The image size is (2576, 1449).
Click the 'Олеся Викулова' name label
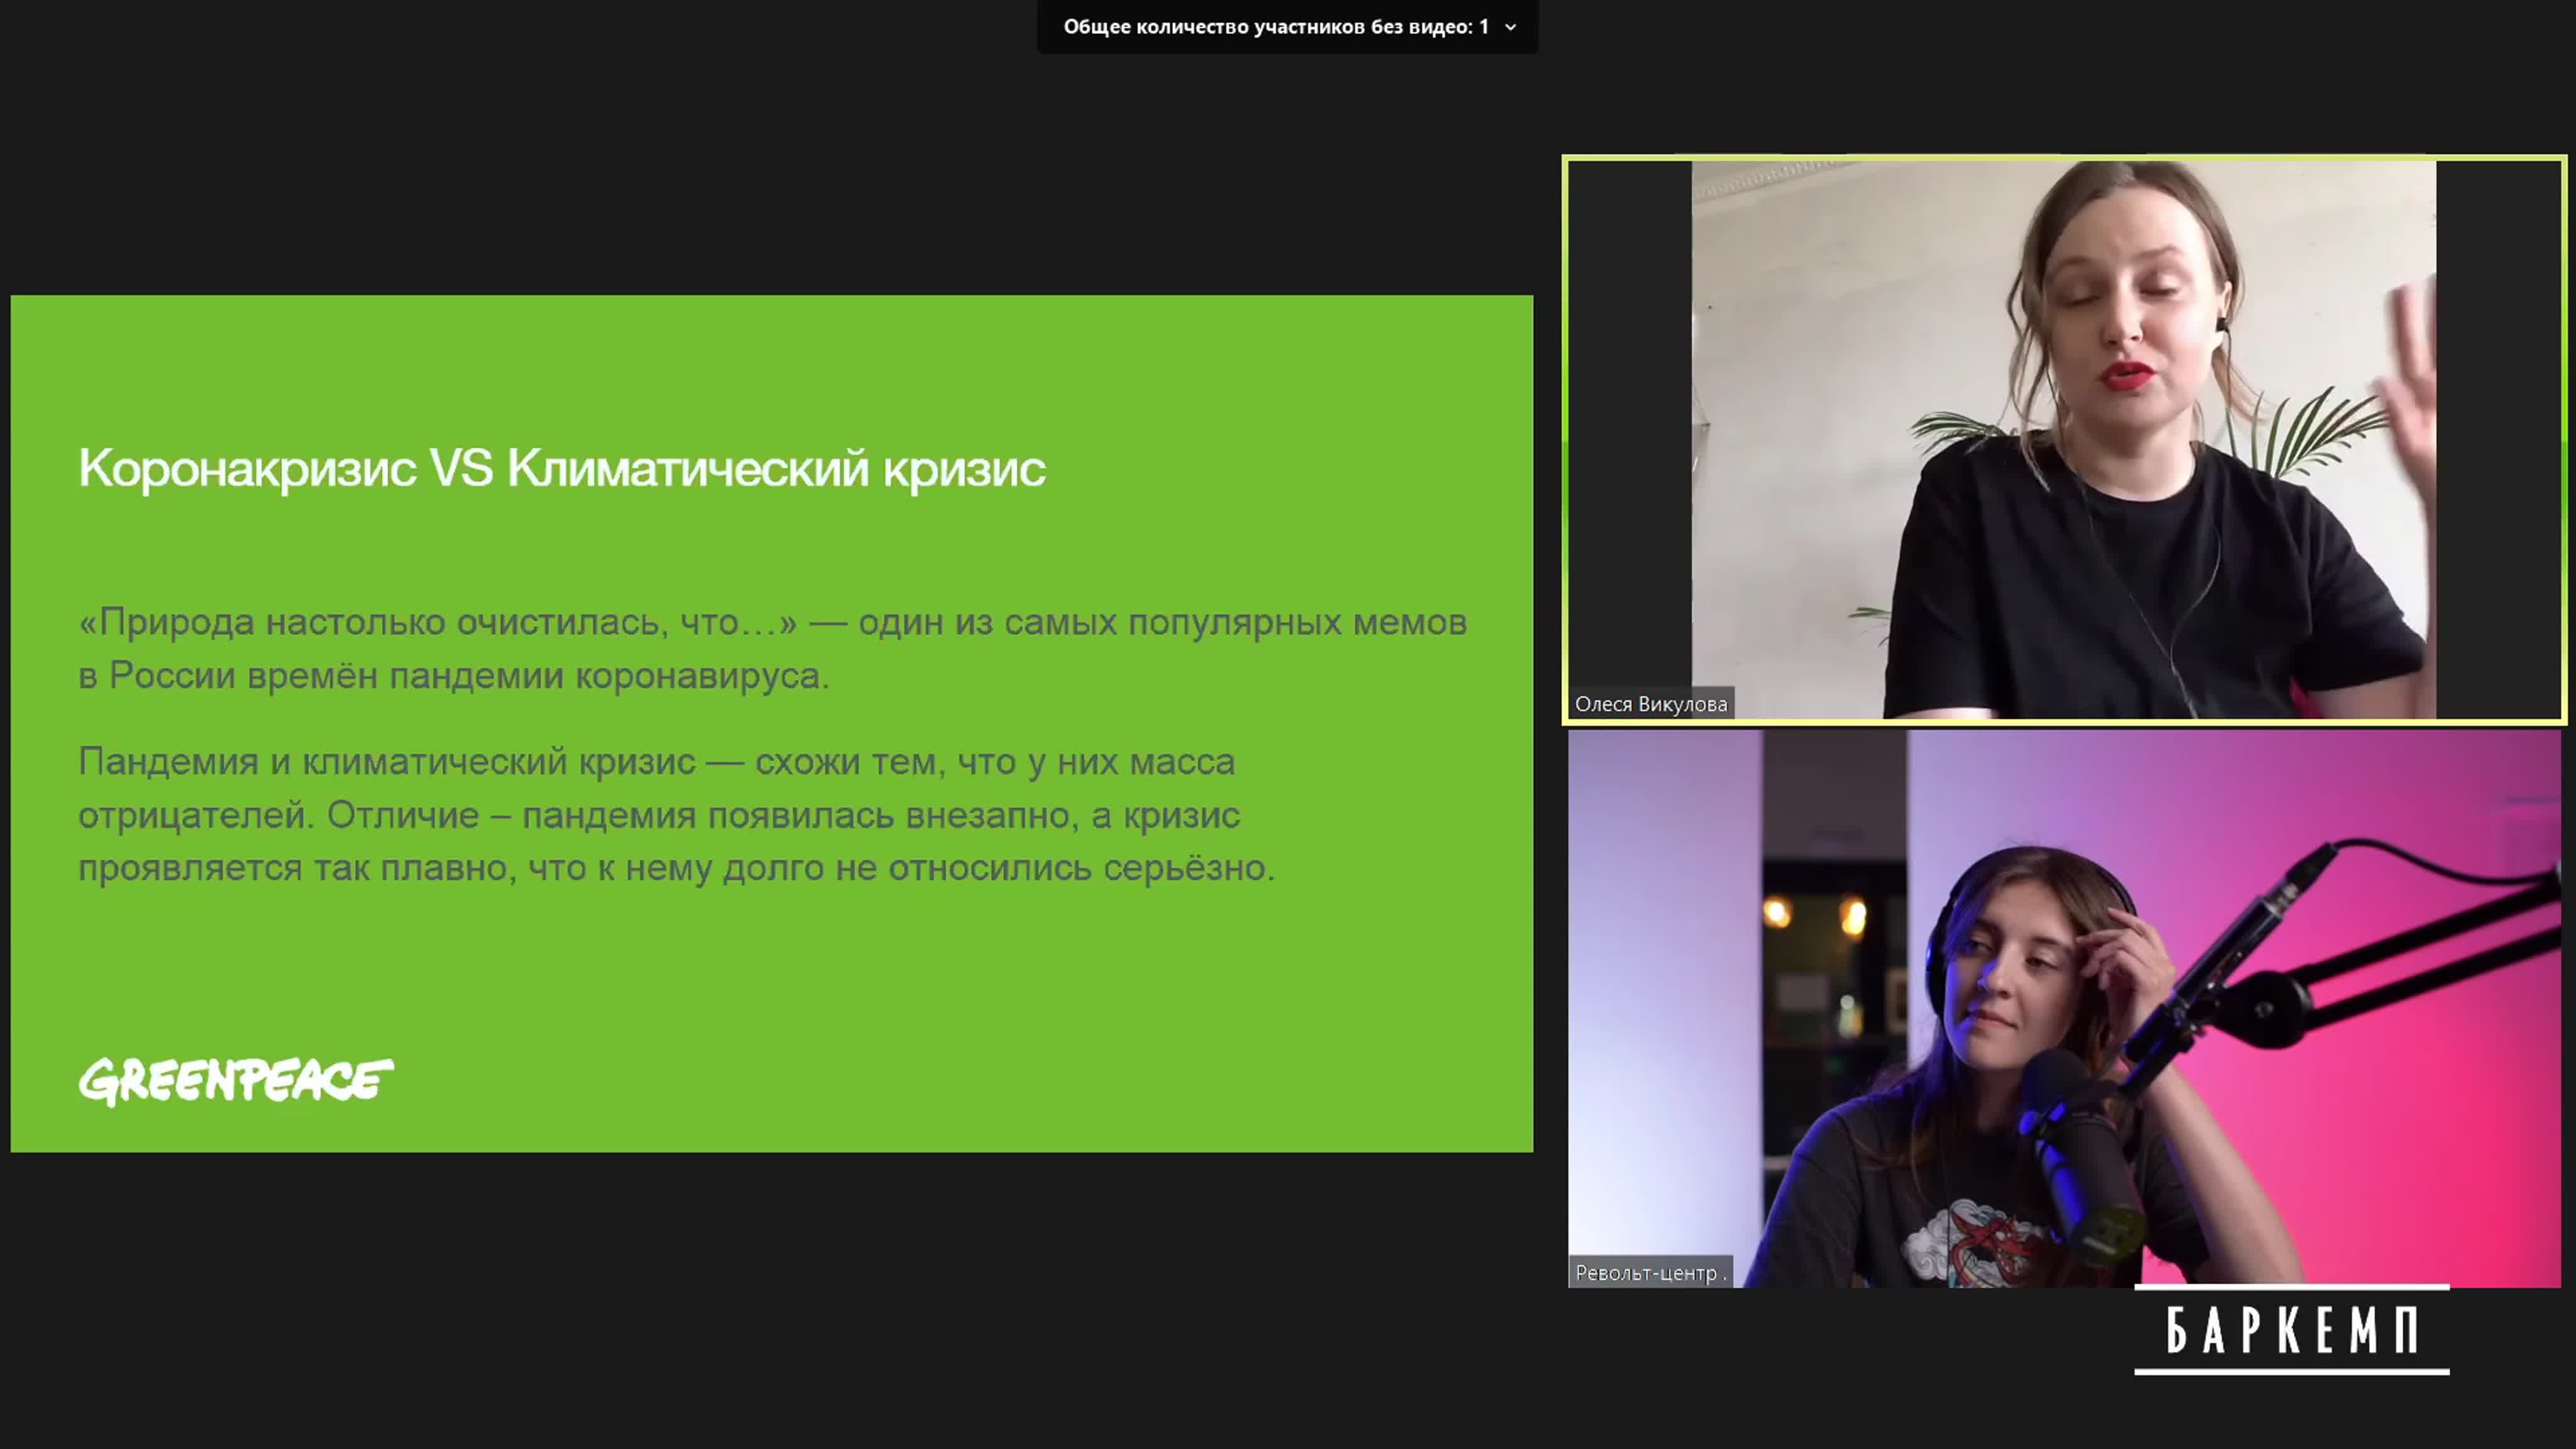pyautogui.click(x=1650, y=704)
